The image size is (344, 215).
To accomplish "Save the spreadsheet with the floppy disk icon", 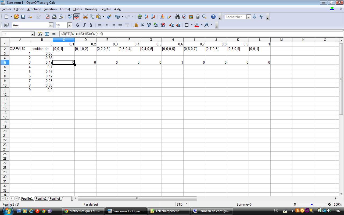I will [23, 17].
